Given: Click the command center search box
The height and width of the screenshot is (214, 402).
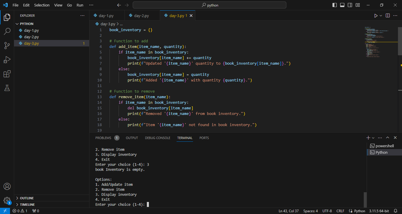Looking at the screenshot, I should [x=209, y=5].
